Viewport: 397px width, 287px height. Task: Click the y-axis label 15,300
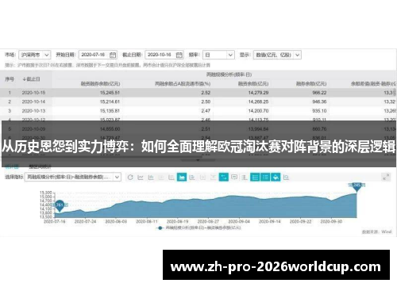tap(46, 193)
